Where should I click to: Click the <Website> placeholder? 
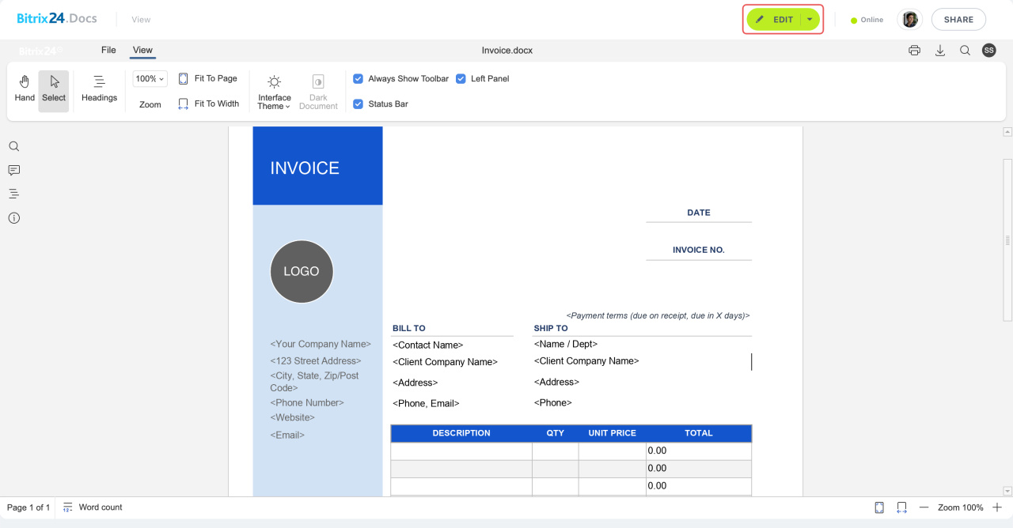293,417
